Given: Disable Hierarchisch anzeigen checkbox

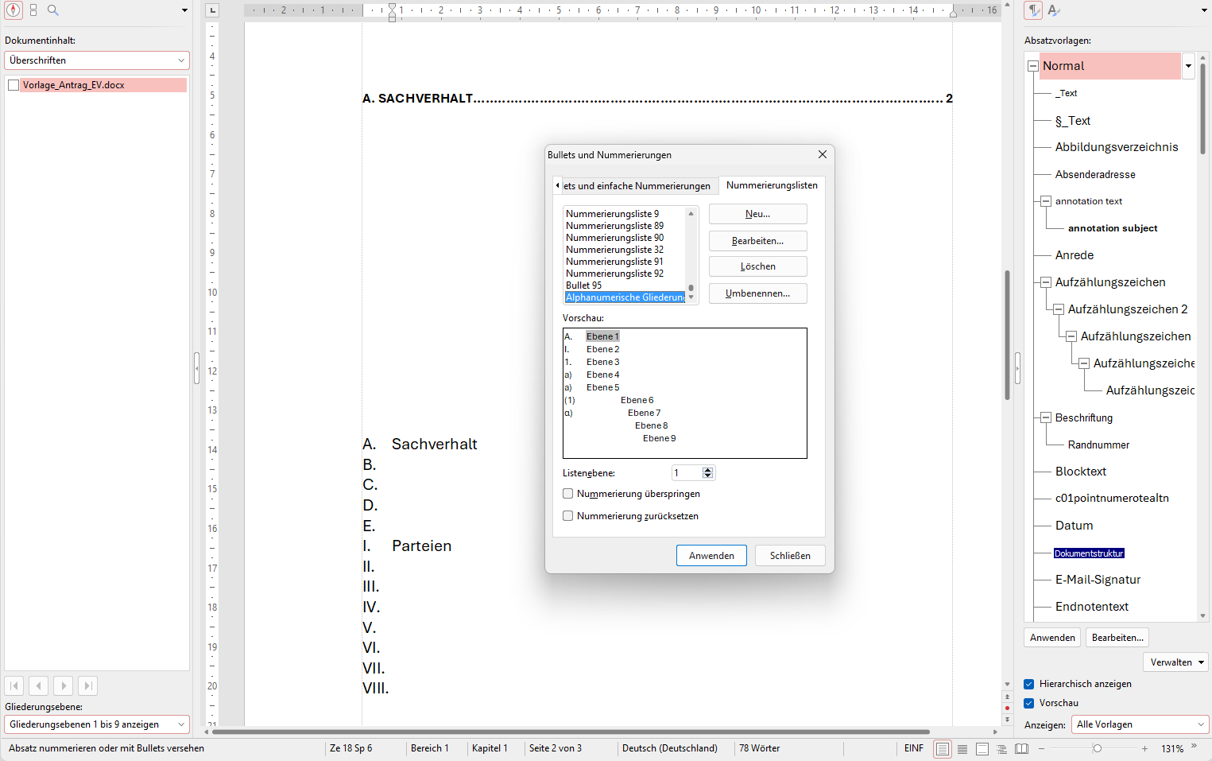Looking at the screenshot, I should click(x=1029, y=683).
